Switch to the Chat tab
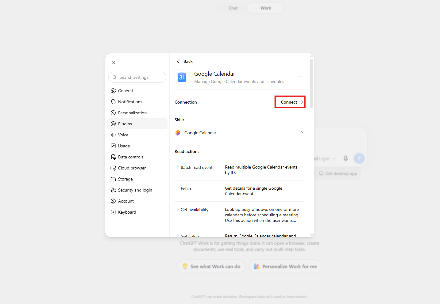This screenshot has height=304, width=440. tap(233, 8)
